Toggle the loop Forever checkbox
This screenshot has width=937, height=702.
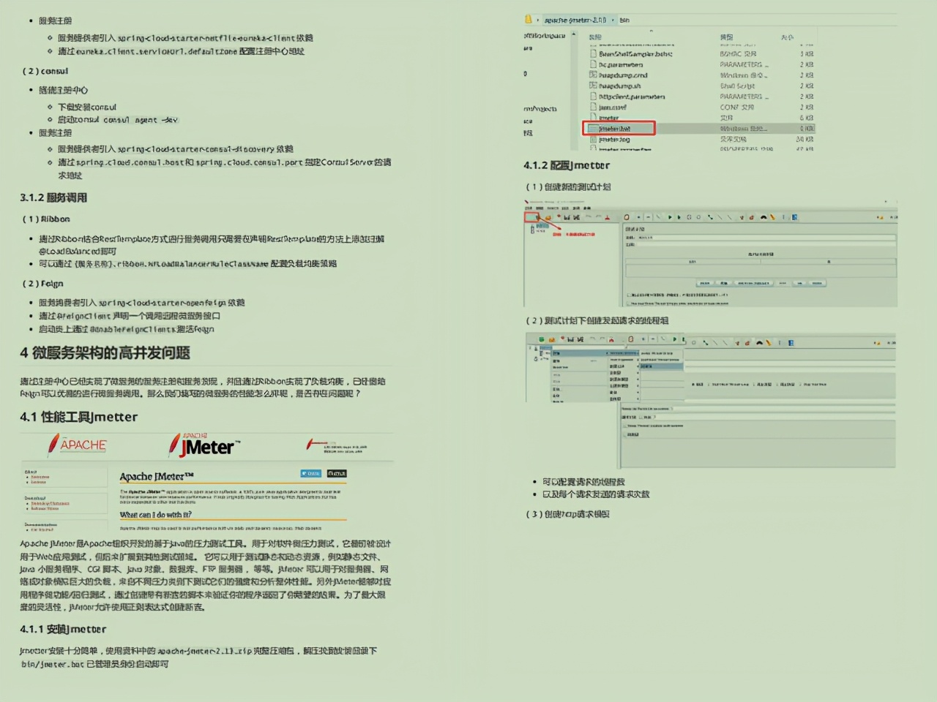[x=641, y=417]
